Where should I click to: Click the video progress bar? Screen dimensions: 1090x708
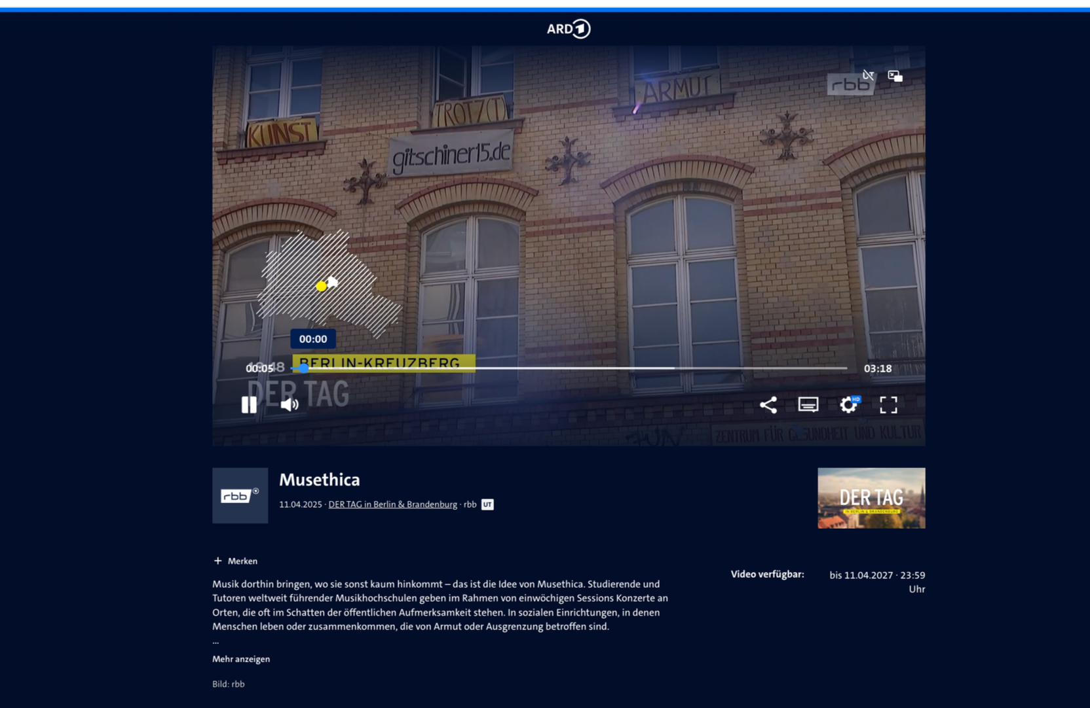click(569, 368)
